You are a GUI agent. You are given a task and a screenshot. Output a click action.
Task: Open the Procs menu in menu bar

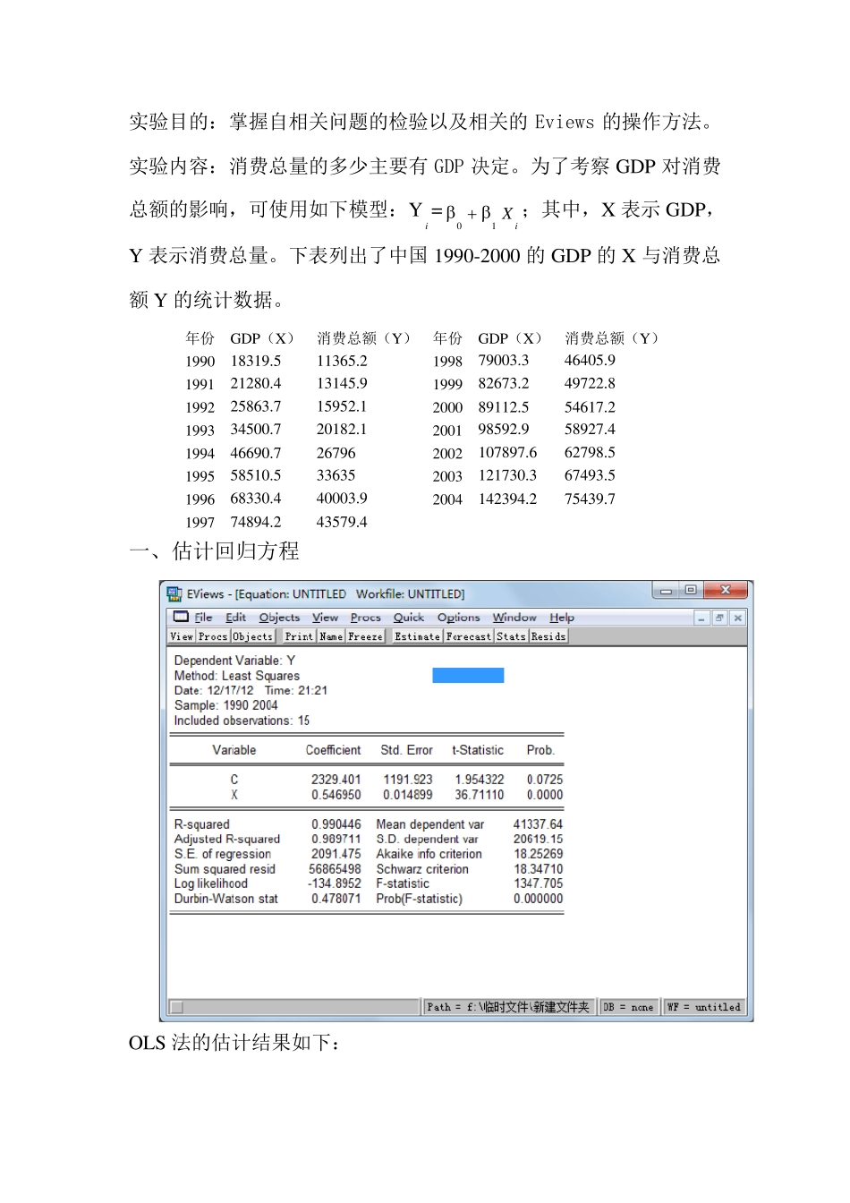click(x=365, y=618)
